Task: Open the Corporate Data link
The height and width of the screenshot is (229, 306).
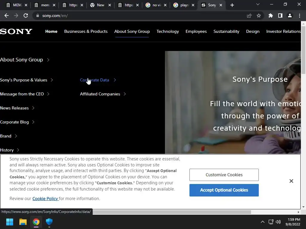Action: click(x=98, y=80)
